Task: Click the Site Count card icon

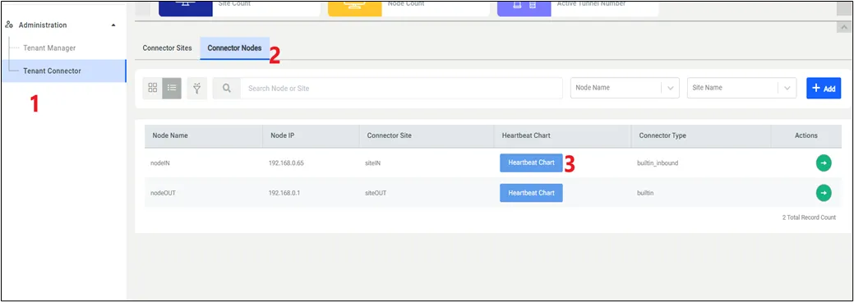Action: (186, 8)
